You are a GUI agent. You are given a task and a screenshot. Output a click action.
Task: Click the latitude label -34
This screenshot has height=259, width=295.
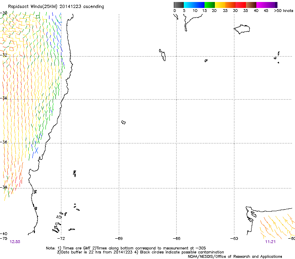coord(4,98)
